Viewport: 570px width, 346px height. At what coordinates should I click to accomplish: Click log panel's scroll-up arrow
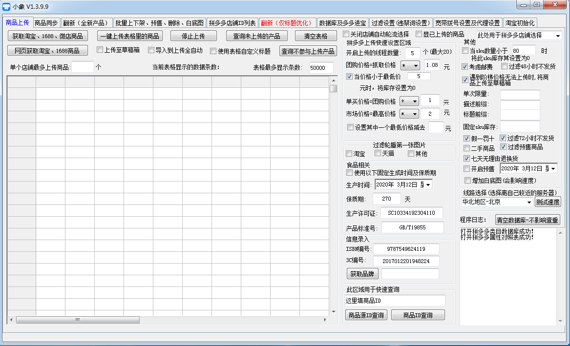[x=560, y=233]
